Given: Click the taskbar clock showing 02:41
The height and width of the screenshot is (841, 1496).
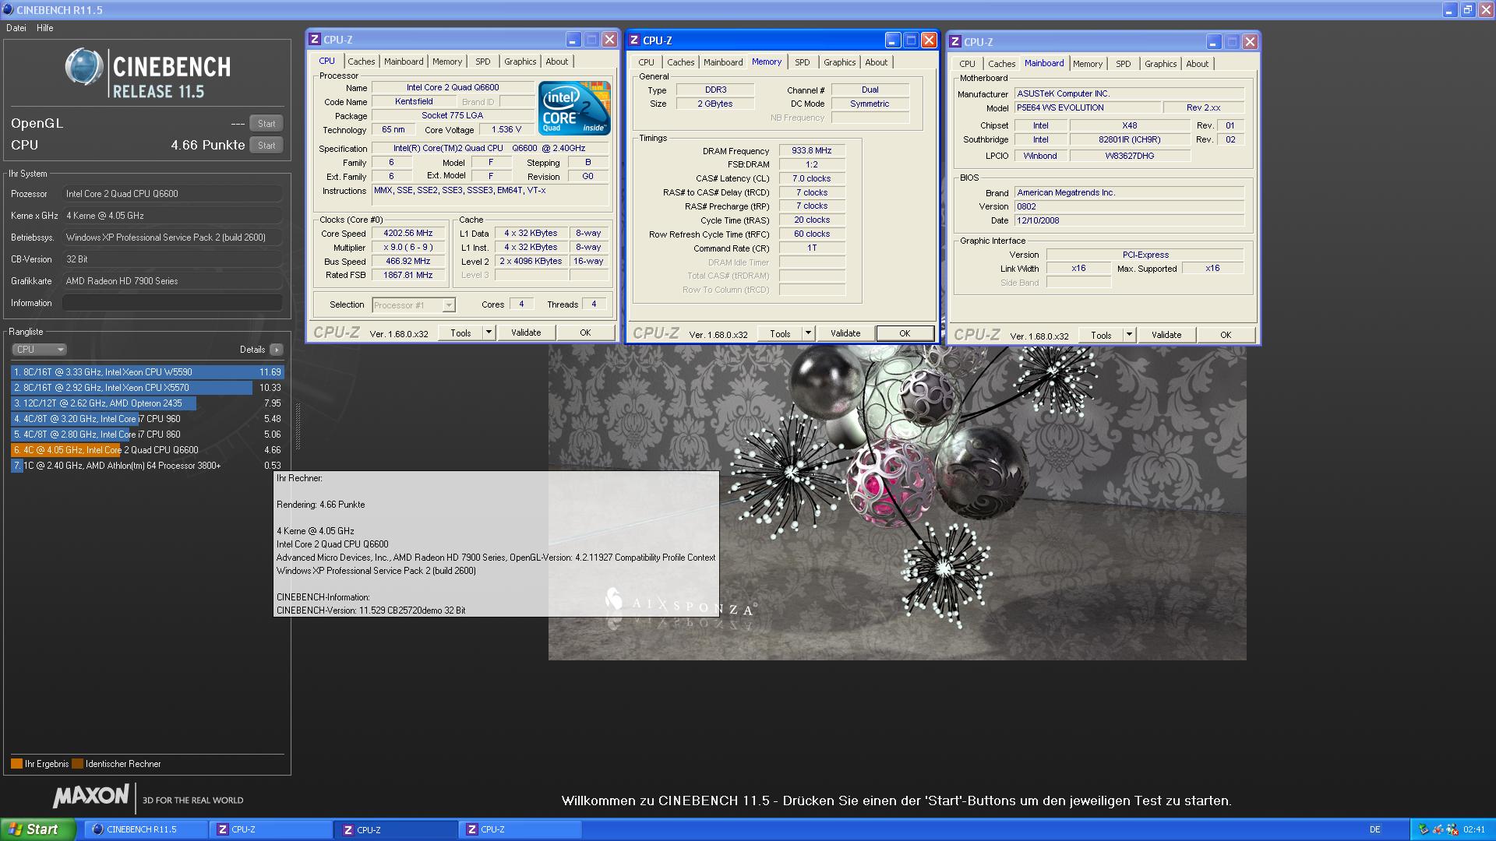Looking at the screenshot, I should pyautogui.click(x=1474, y=829).
